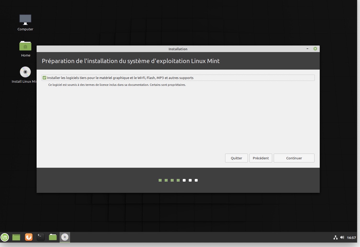Click the first white step progress dot
This screenshot has height=247, width=360.
click(x=184, y=180)
